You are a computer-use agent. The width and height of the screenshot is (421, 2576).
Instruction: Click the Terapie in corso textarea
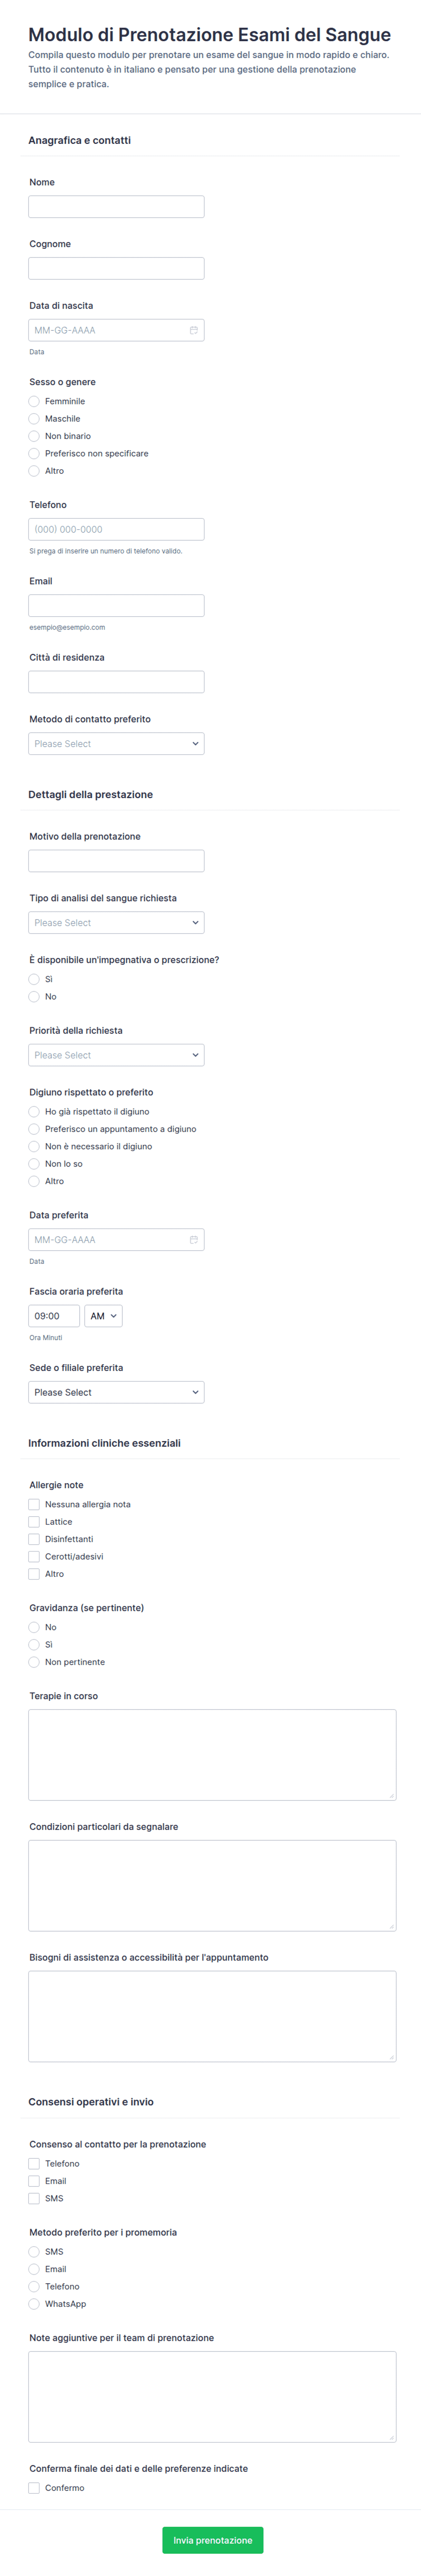[212, 1754]
